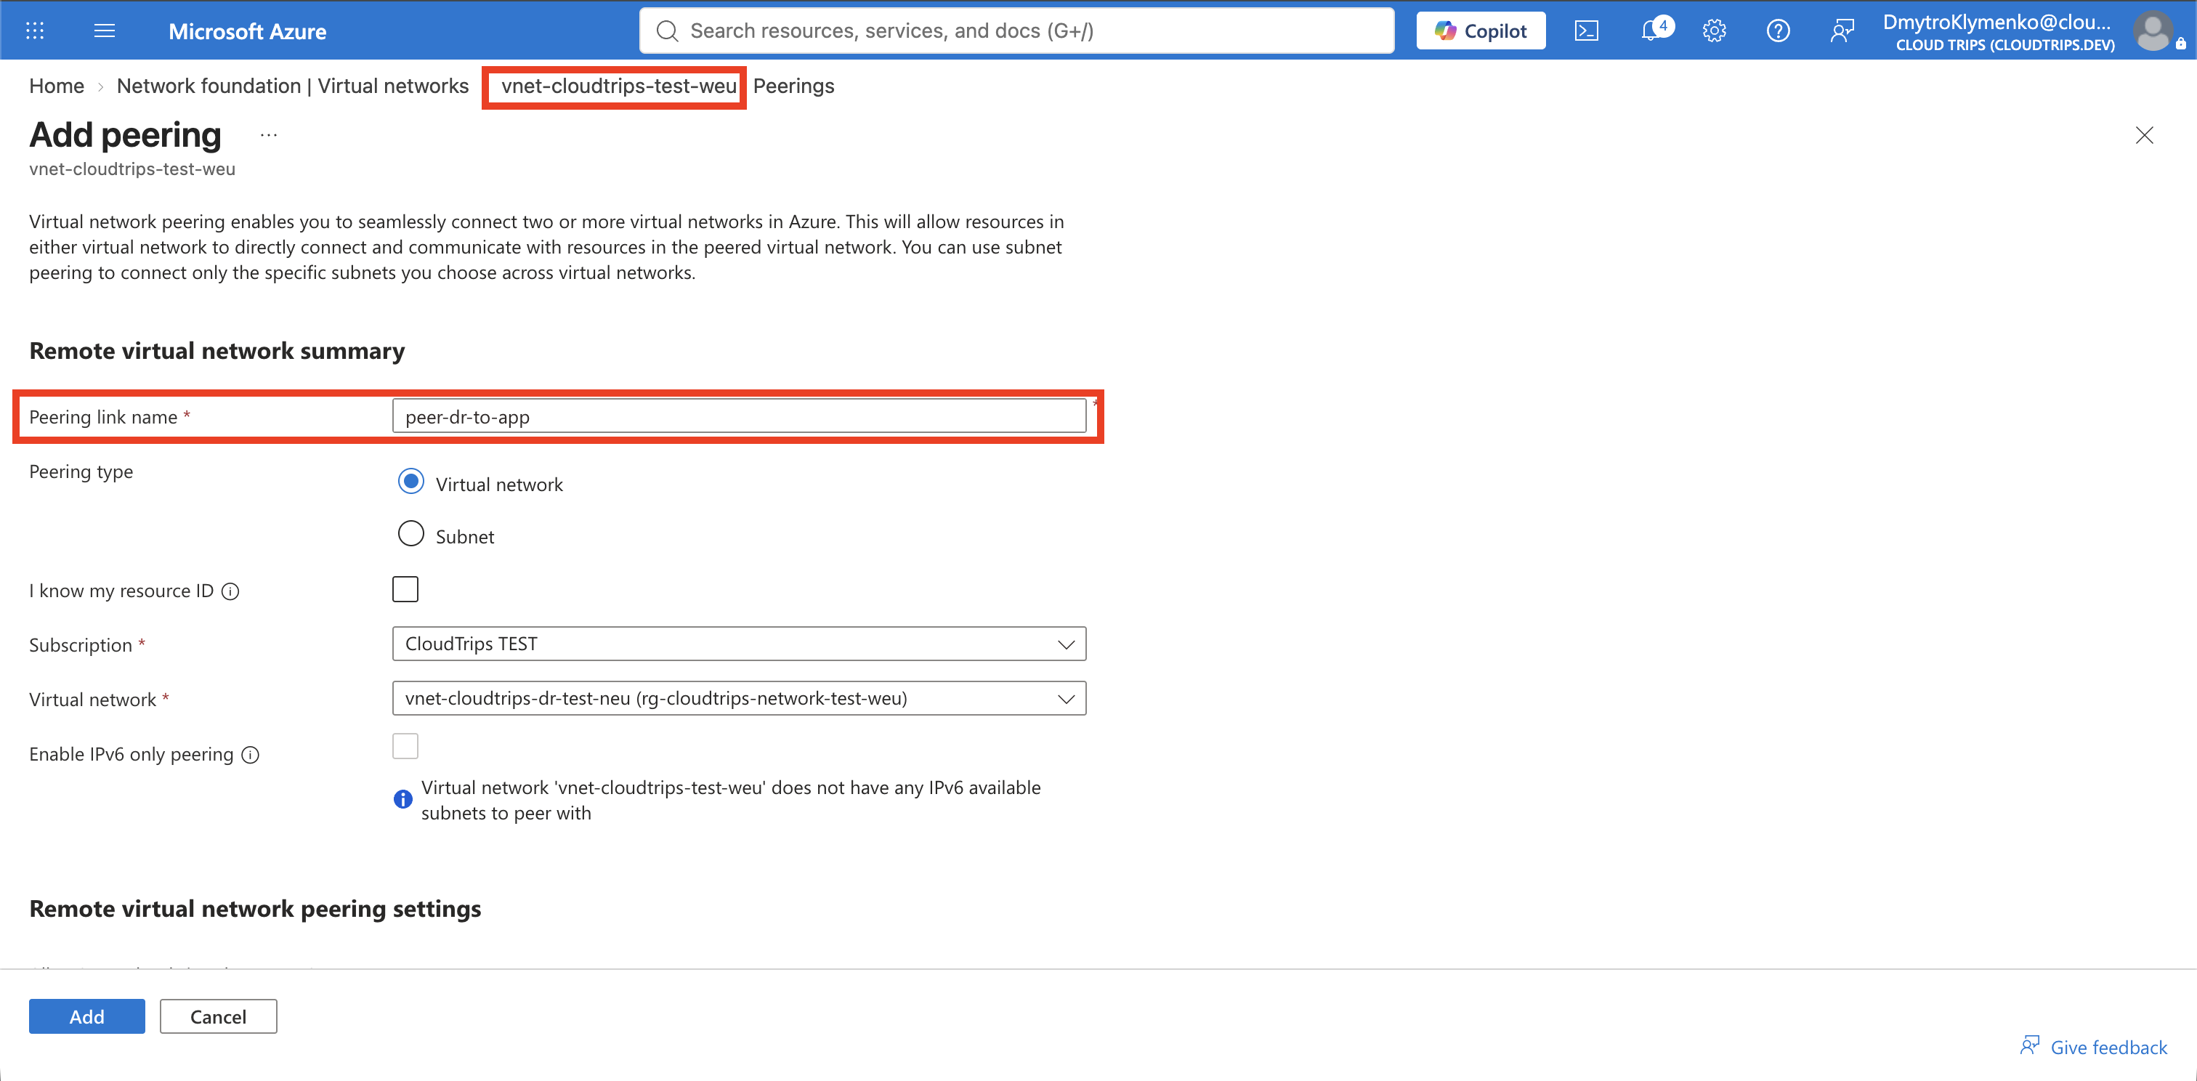Expand the Subscription dropdown
The height and width of the screenshot is (1081, 2197).
[739, 644]
